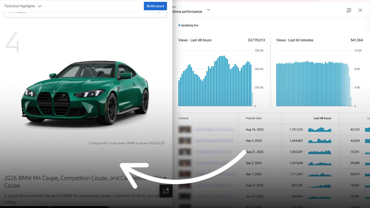Click the 1,237,634 views cell

[296, 163]
